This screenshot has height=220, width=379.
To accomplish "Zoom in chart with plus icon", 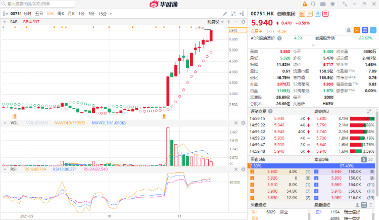I will coord(229,22).
